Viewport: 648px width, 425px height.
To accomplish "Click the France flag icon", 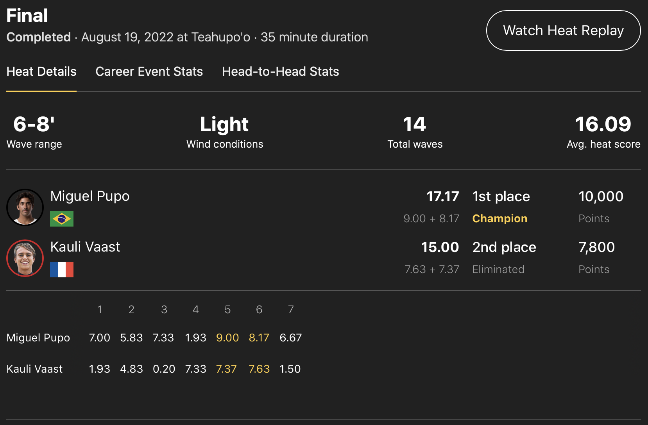I will [62, 270].
